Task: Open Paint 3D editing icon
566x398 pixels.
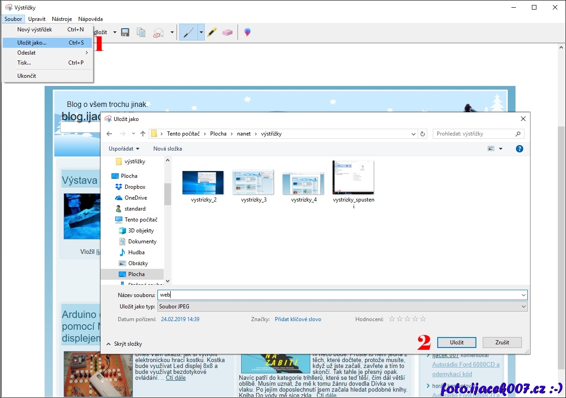Action: coord(247,32)
